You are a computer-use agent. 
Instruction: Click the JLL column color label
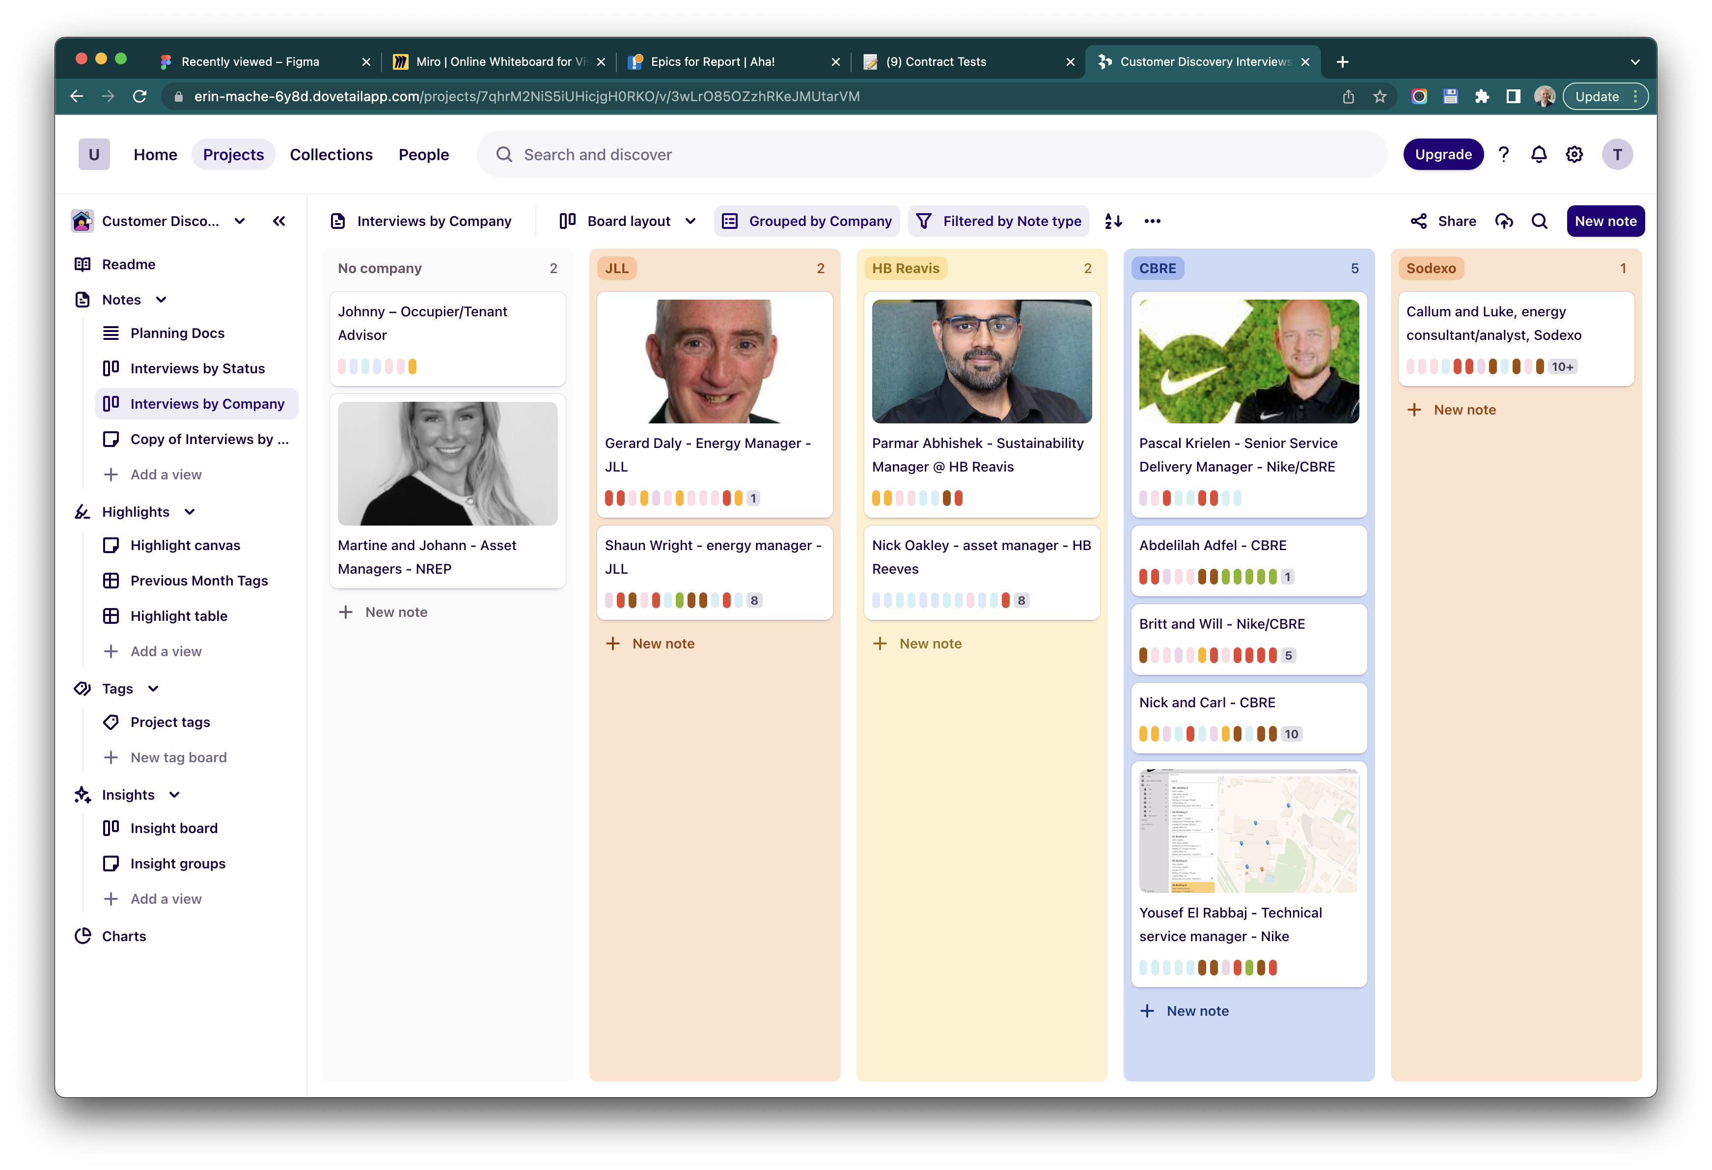point(617,268)
